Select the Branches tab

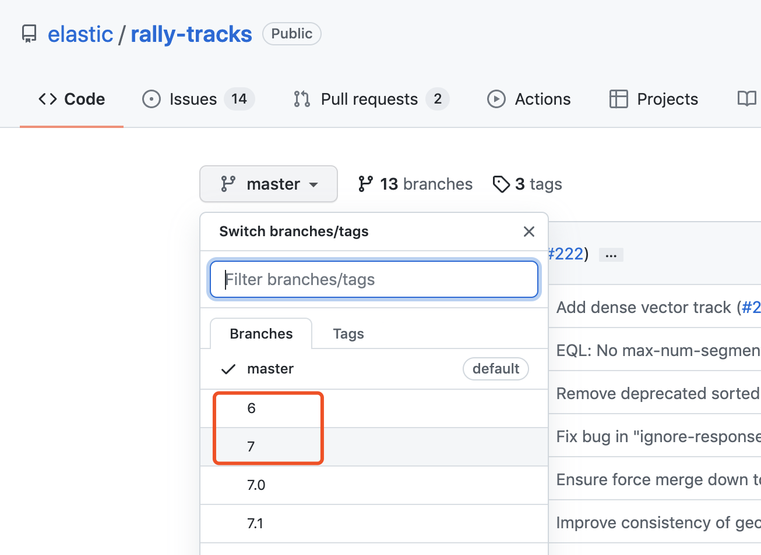coord(261,334)
